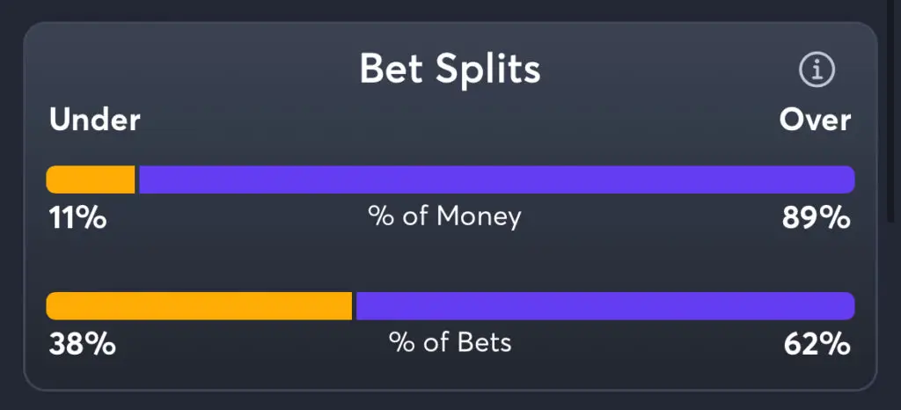Open the Bet Splits info icon
The height and width of the screenshot is (410, 901).
[x=817, y=70]
